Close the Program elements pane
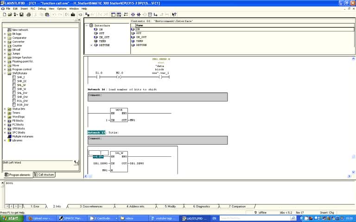356x222 pixels. click(79, 20)
